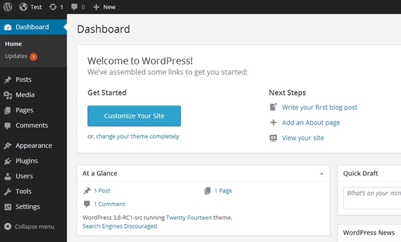The width and height of the screenshot is (401, 242).
Task: Click Add an About page link
Action: click(x=311, y=123)
